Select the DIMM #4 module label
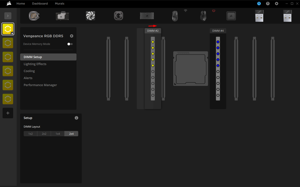Screen dimensions: 300x187 [x=218, y=31]
